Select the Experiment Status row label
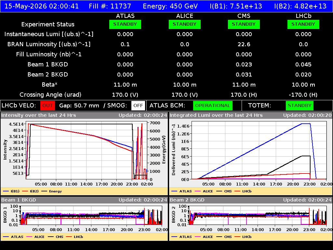Screen dimensions: 333x250 pos(48,24)
